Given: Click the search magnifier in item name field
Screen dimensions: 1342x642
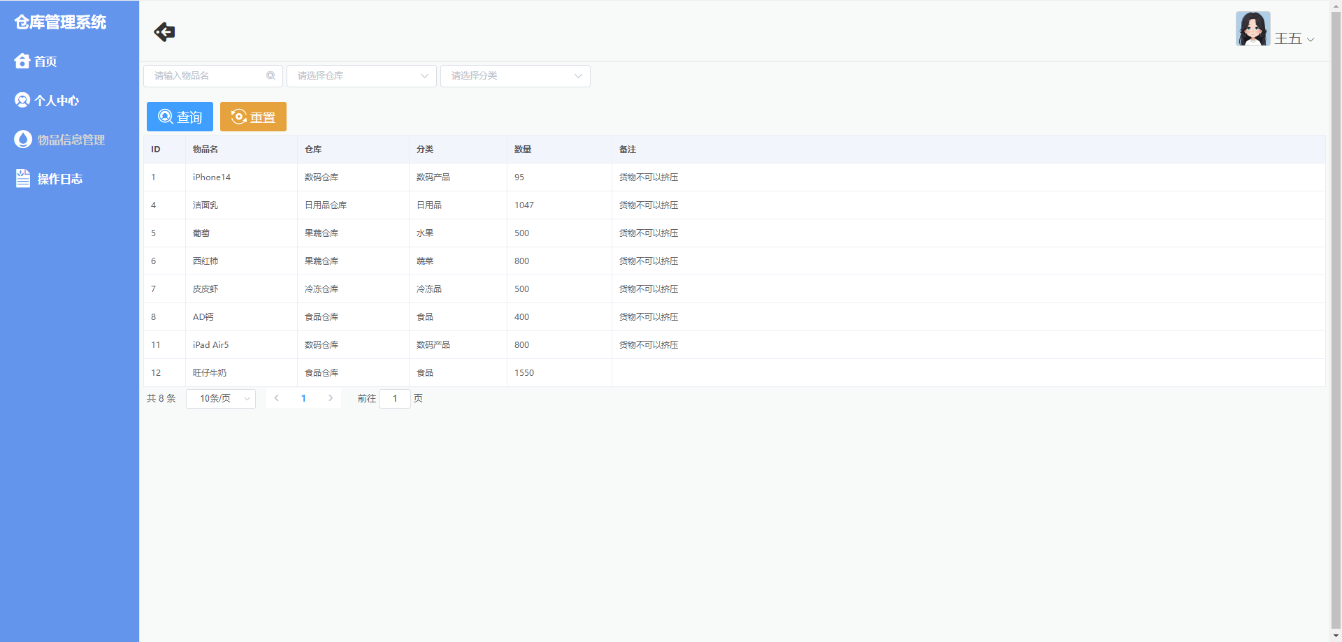Looking at the screenshot, I should (270, 76).
